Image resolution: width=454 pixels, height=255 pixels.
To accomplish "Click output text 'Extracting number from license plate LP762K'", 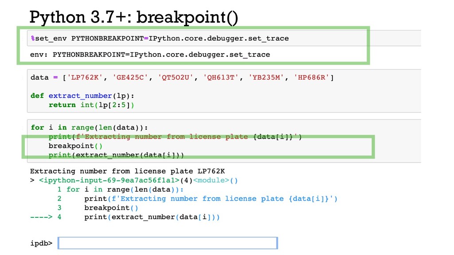I will tap(127, 171).
